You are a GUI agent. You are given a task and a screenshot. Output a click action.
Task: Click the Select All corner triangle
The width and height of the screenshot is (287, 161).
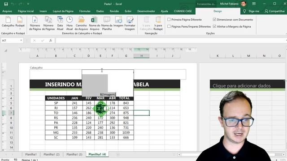(x=6, y=50)
